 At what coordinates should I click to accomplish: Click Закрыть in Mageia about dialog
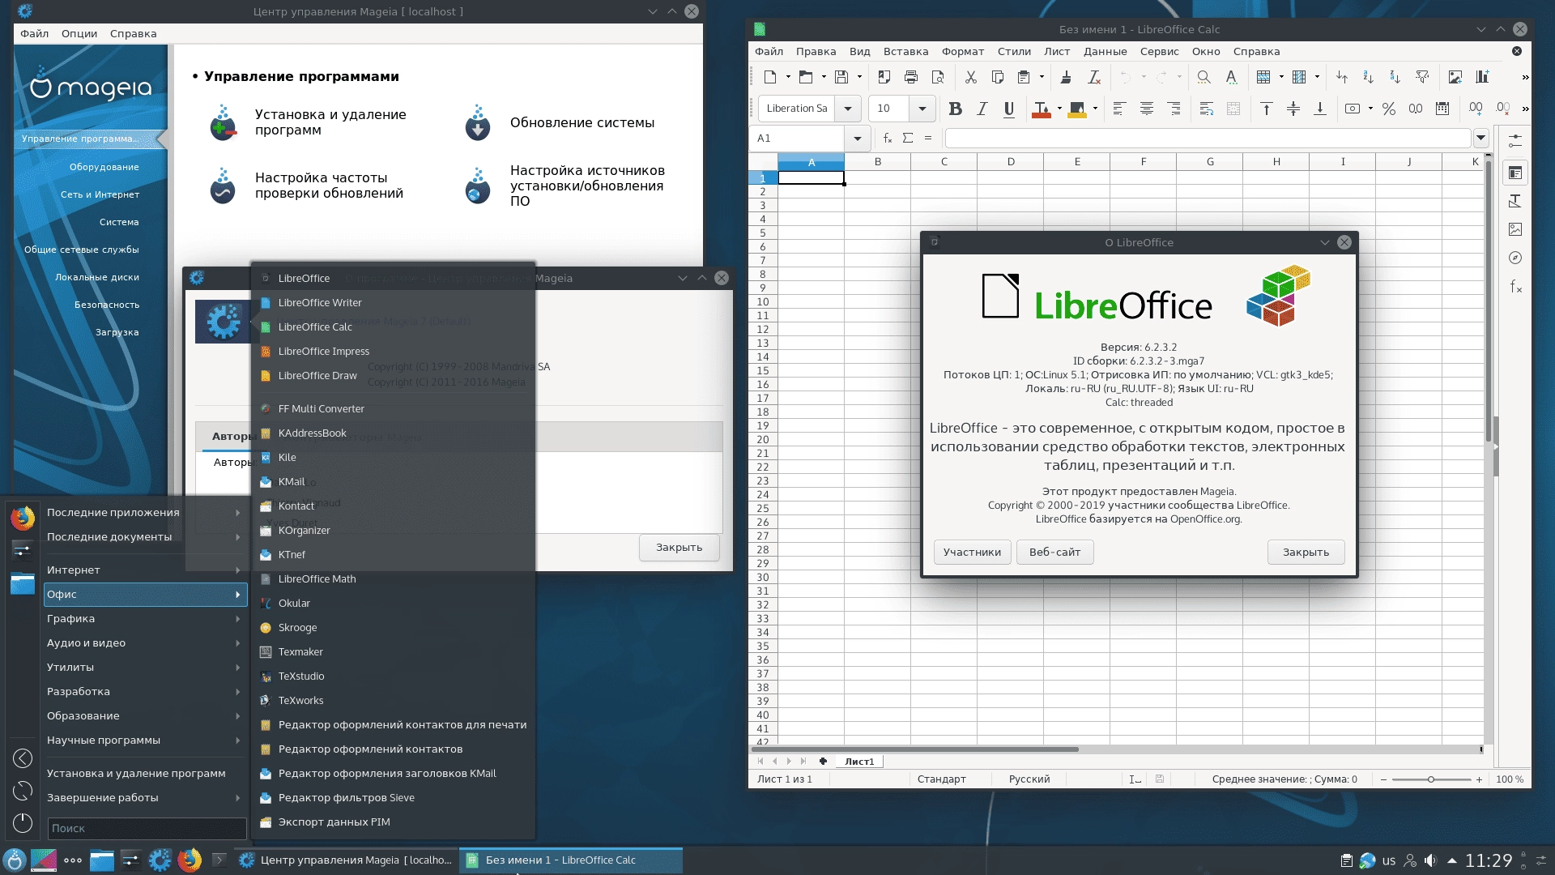[679, 548]
